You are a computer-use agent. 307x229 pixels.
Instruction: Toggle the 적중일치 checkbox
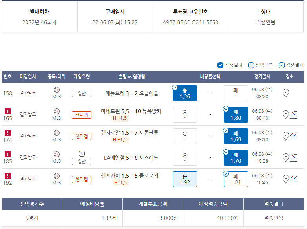click(x=220, y=65)
